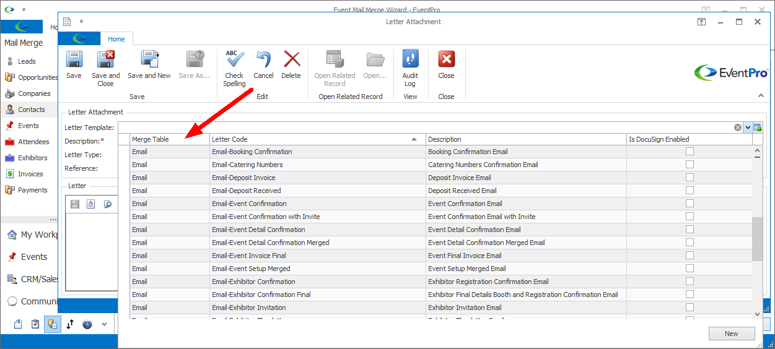Screen dimensions: 775x349
Task: Expand bottom navigation bar overflow chevron
Action: (104, 324)
